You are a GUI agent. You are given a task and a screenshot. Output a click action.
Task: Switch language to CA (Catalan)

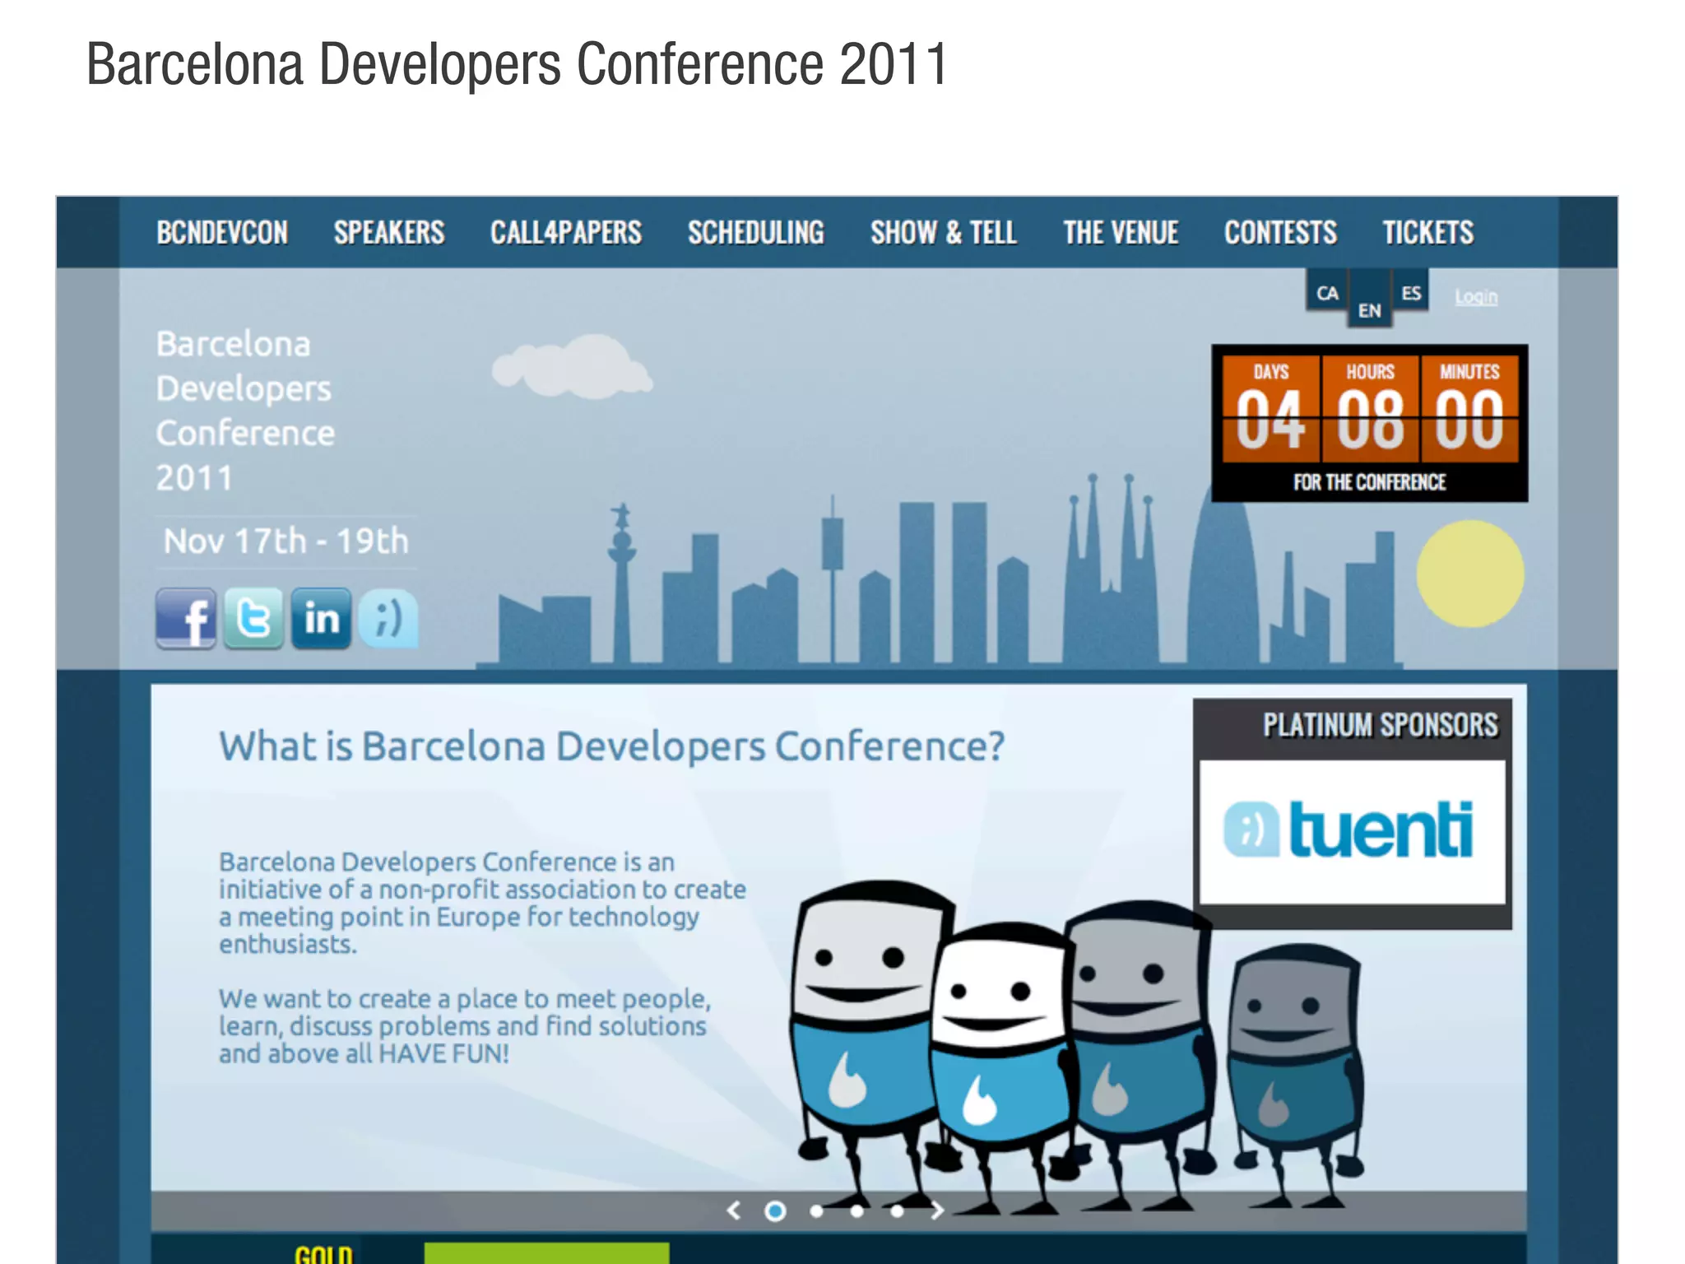[1327, 291]
